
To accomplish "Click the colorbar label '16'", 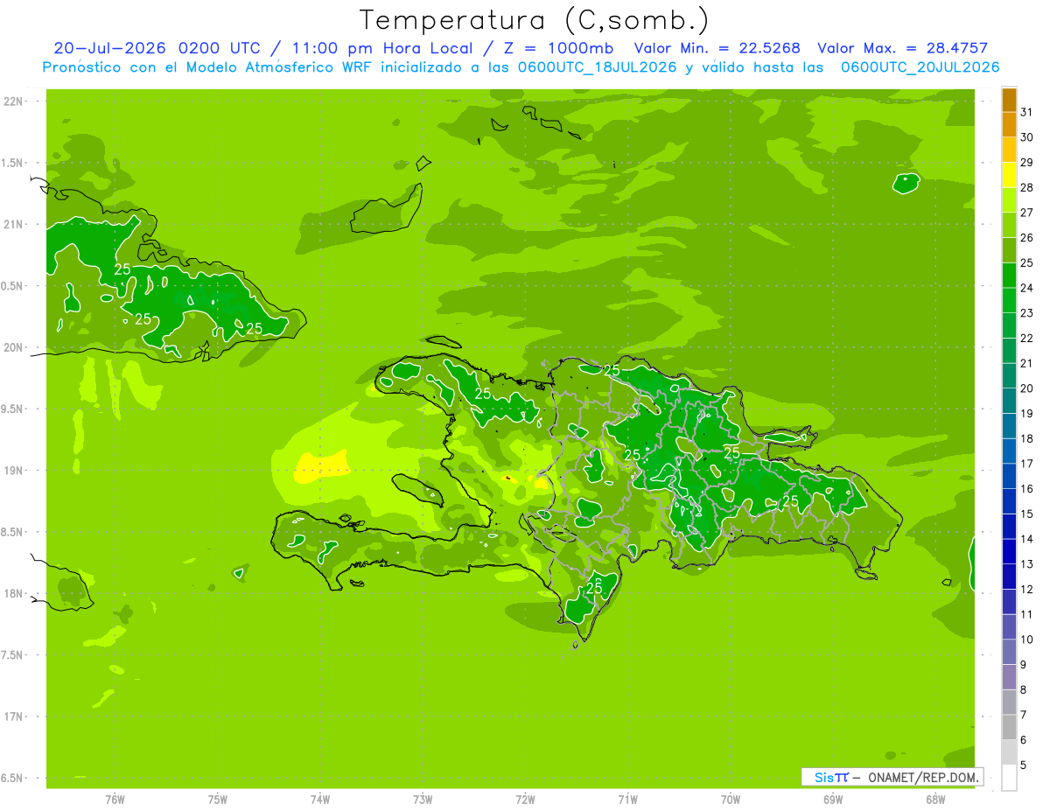I will tap(1027, 489).
